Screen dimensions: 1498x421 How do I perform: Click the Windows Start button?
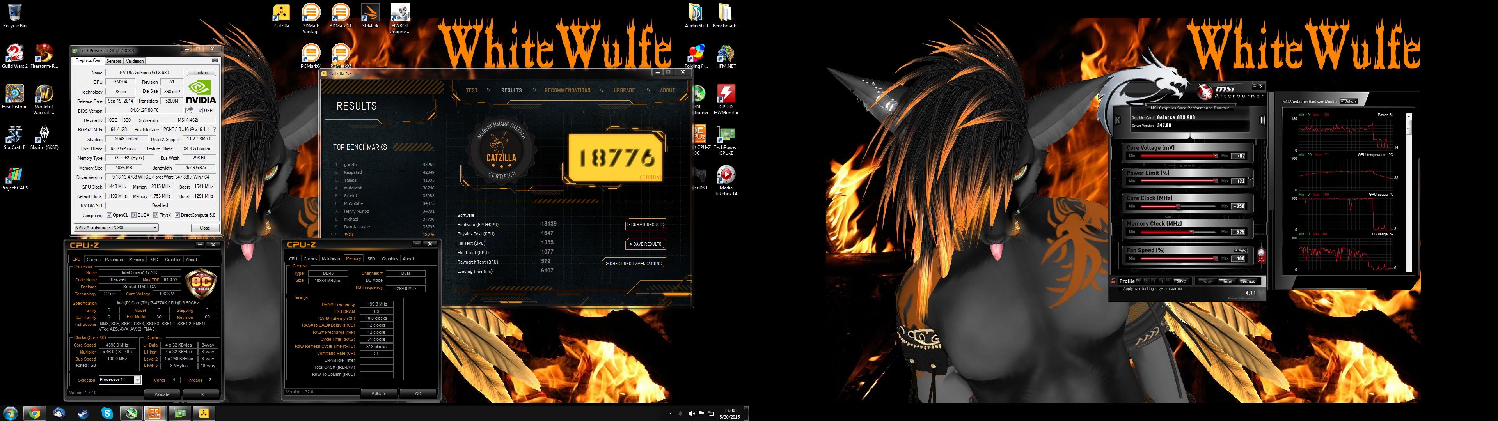(10, 414)
